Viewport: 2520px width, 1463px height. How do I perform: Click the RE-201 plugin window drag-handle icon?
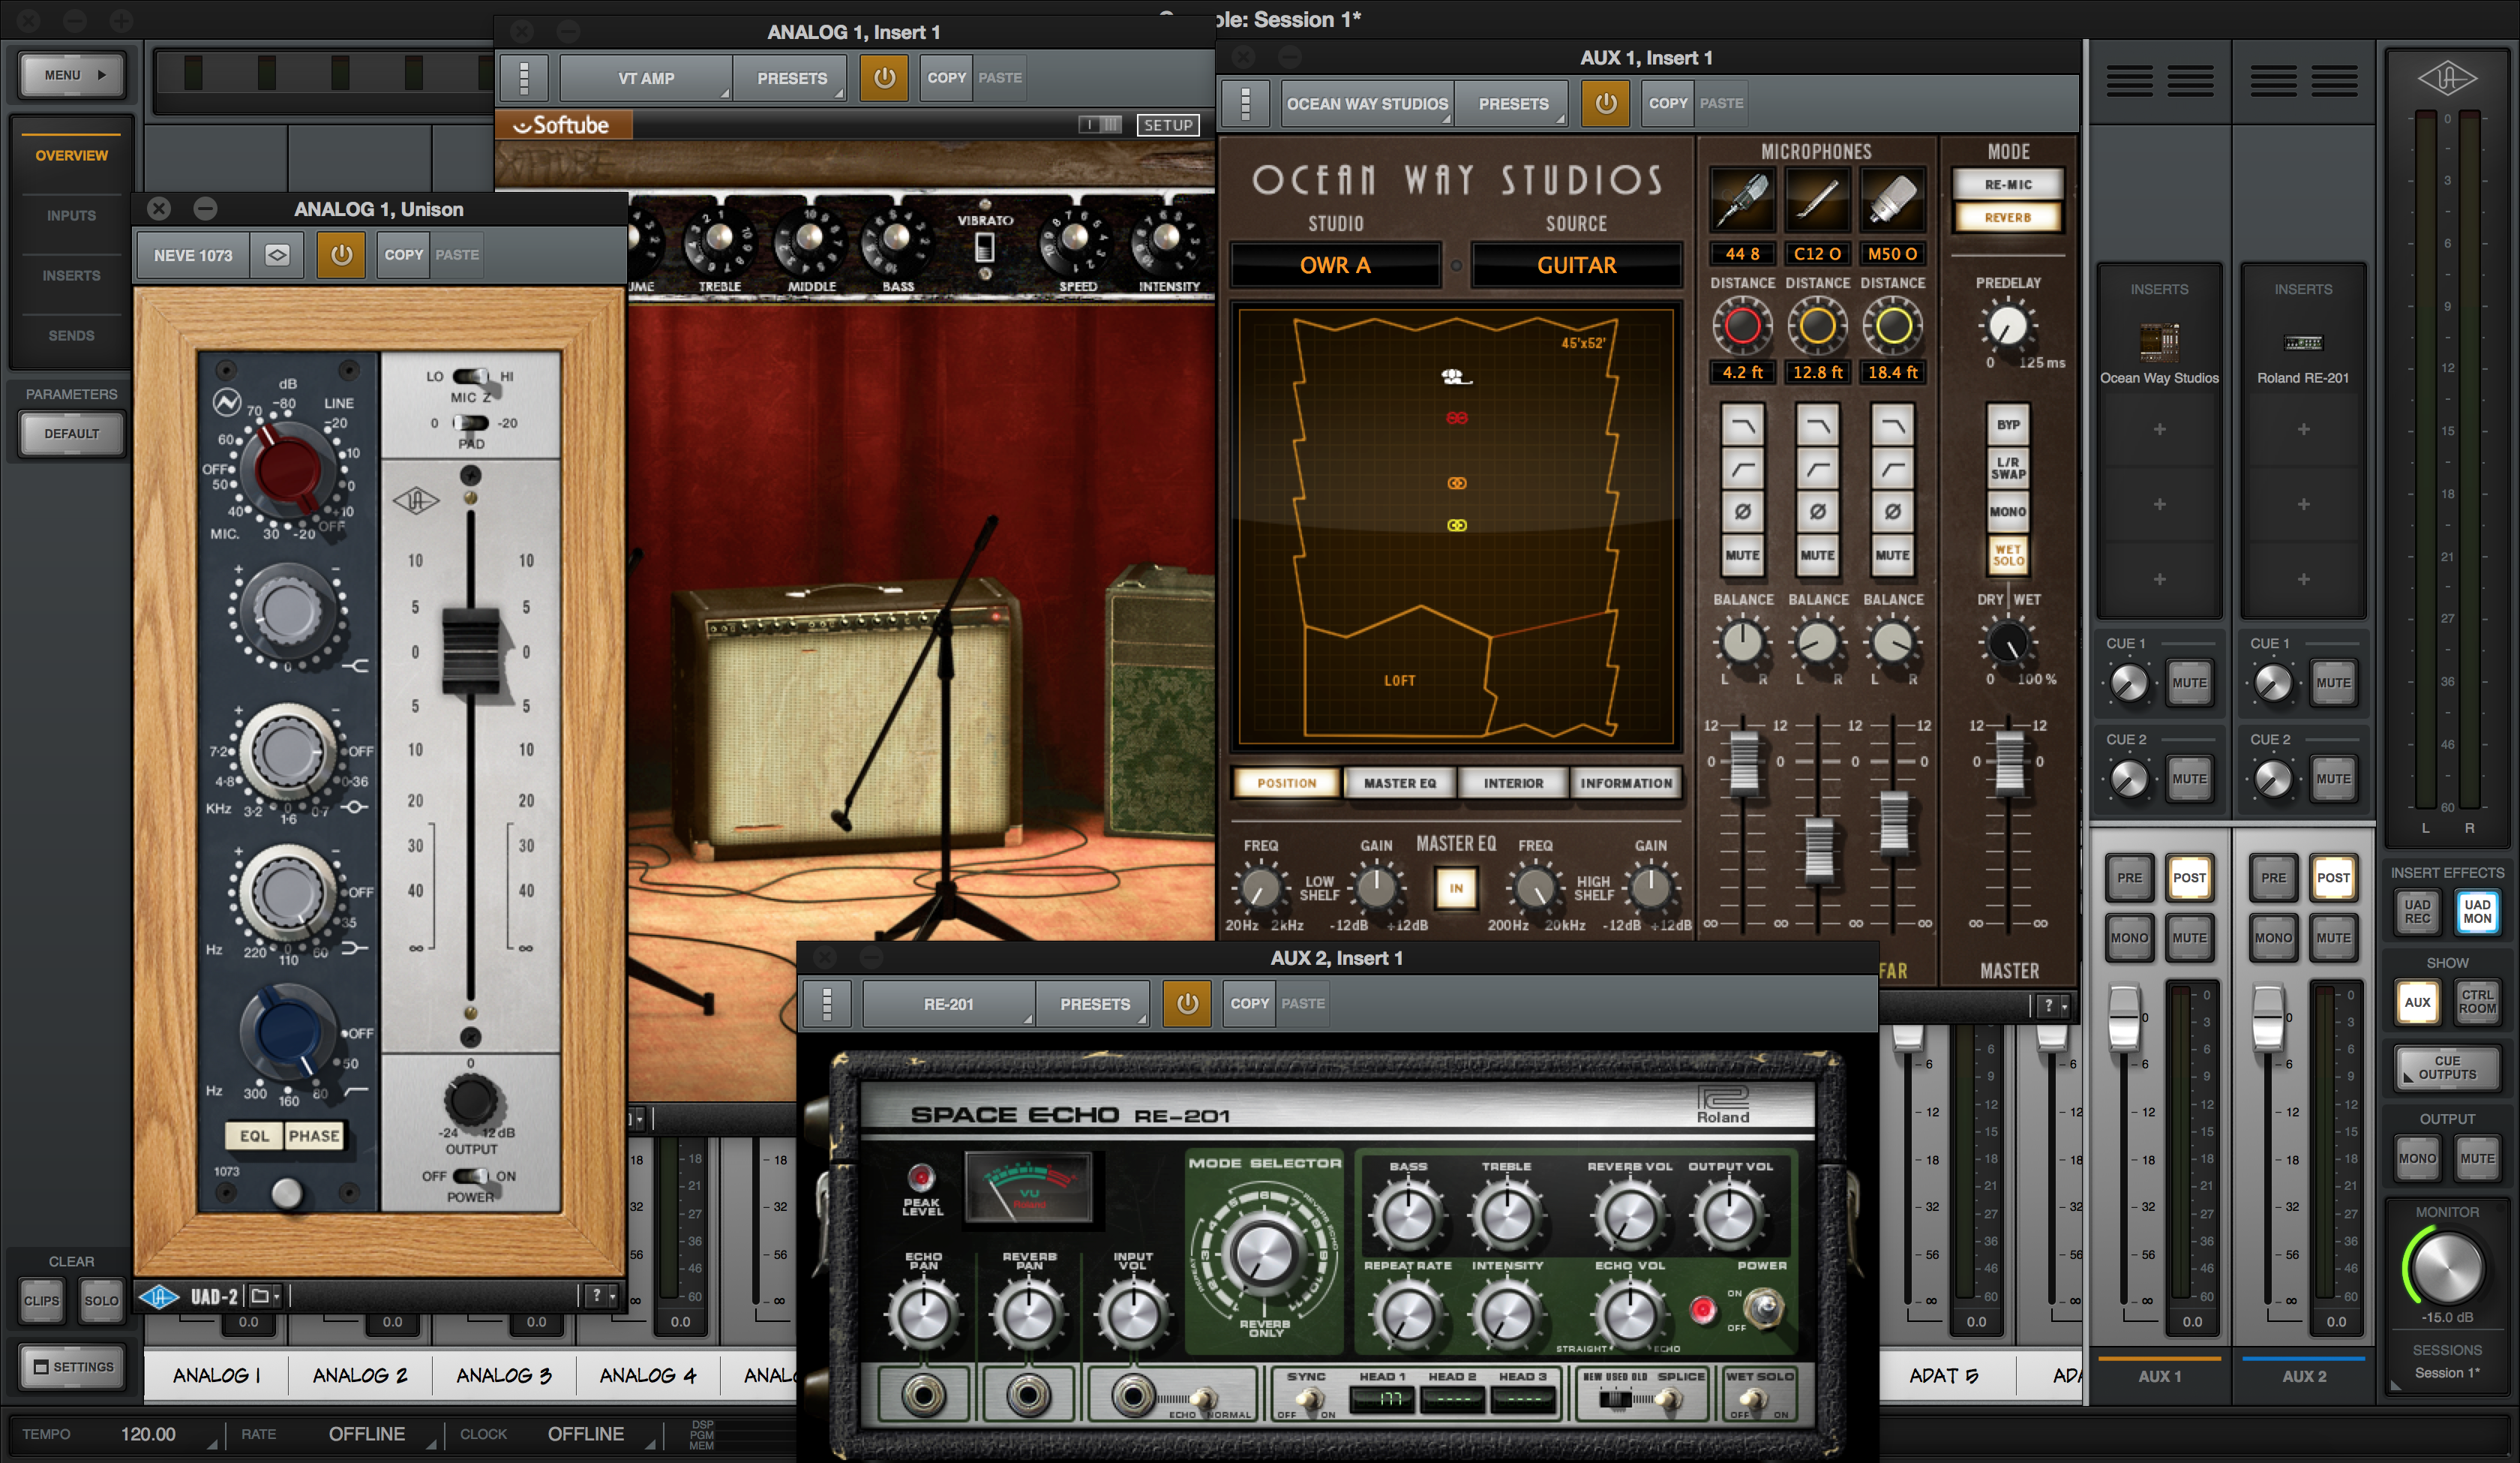(827, 1004)
